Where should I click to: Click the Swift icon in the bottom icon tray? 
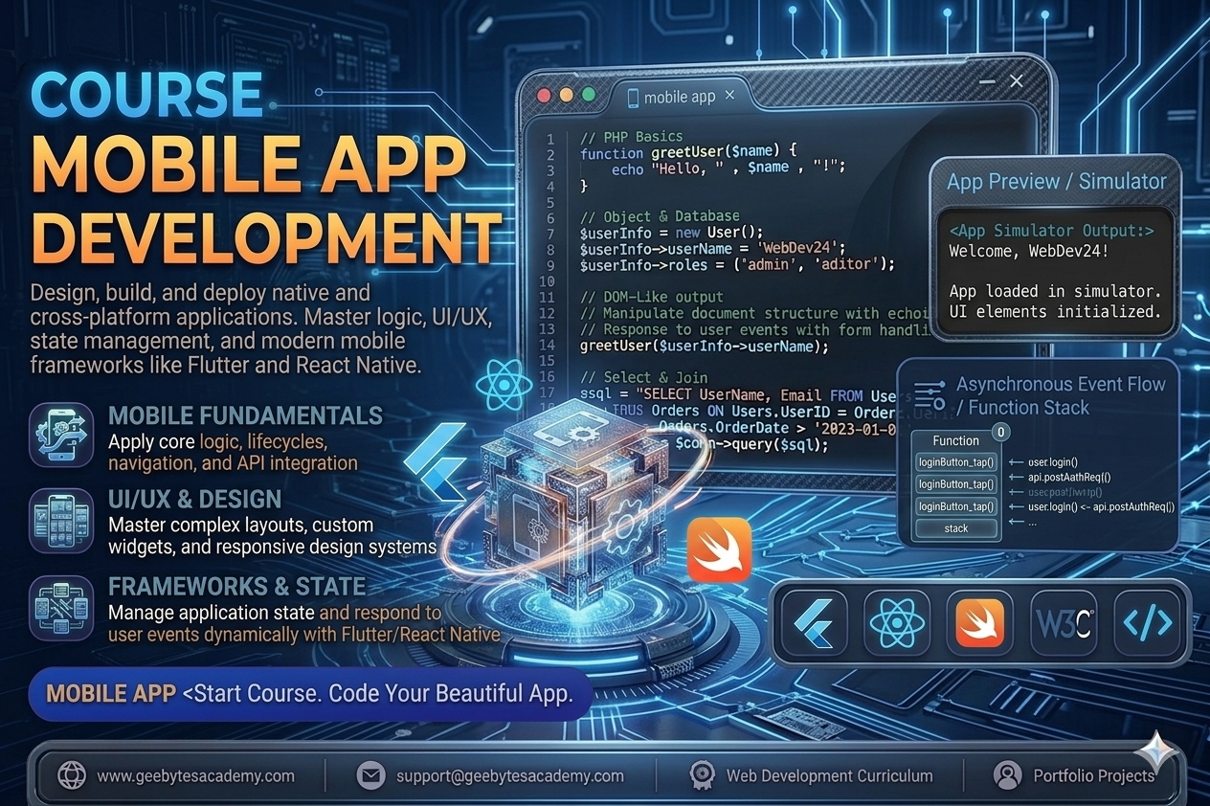pos(980,623)
